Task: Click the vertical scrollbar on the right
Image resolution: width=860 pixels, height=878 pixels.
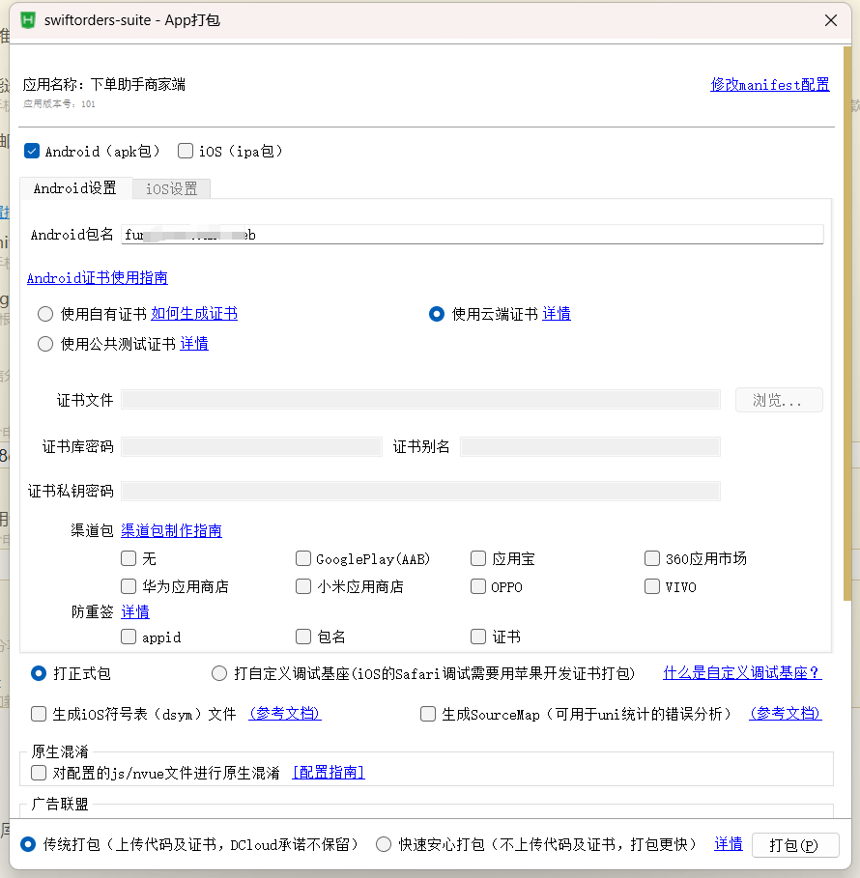Action: 847,319
